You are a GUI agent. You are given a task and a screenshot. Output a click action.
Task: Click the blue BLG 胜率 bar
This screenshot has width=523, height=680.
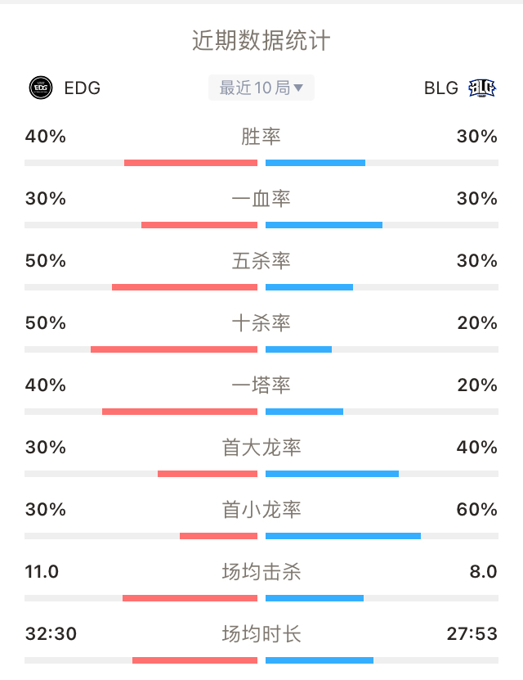point(315,163)
